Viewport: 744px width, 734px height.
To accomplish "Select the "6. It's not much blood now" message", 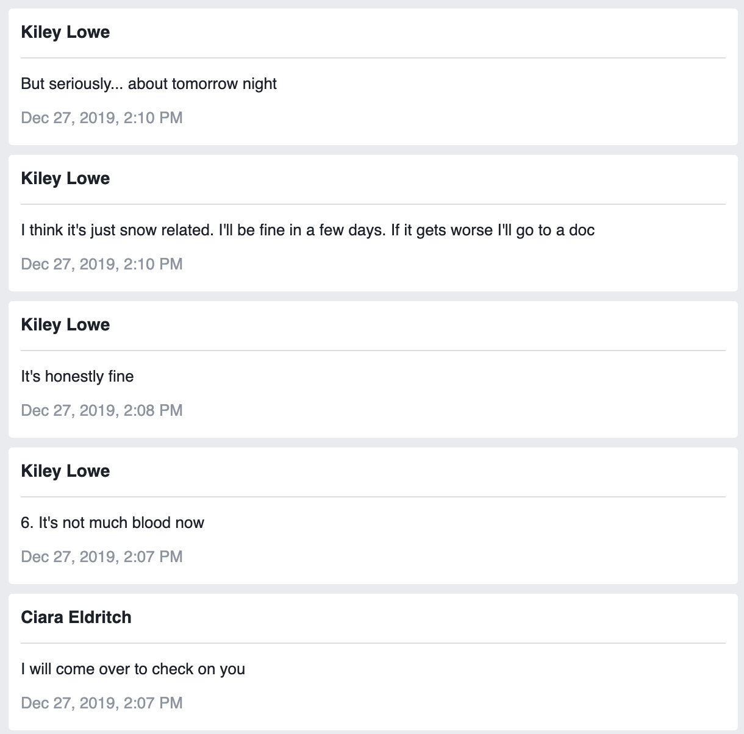I will coord(112,522).
